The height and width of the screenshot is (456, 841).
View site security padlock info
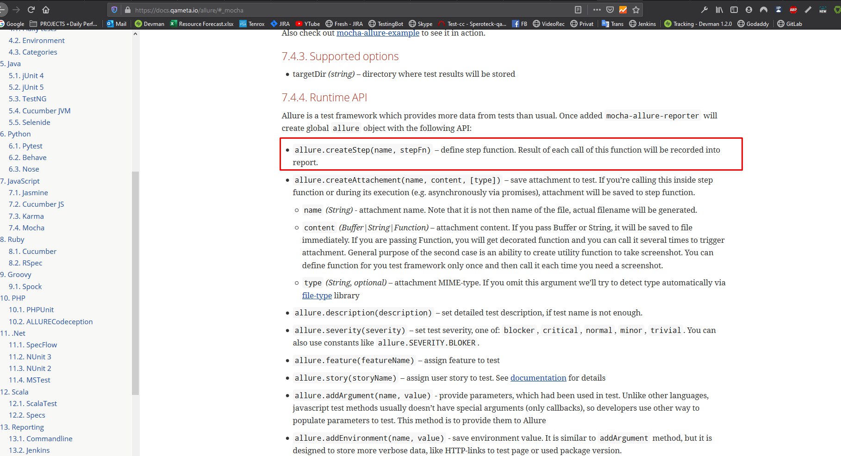point(127,10)
